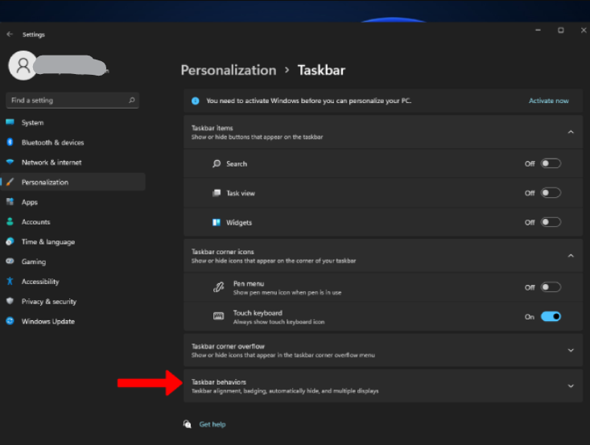The height and width of the screenshot is (445, 590).
Task: Enable the Widgets toggle
Action: coord(551,222)
